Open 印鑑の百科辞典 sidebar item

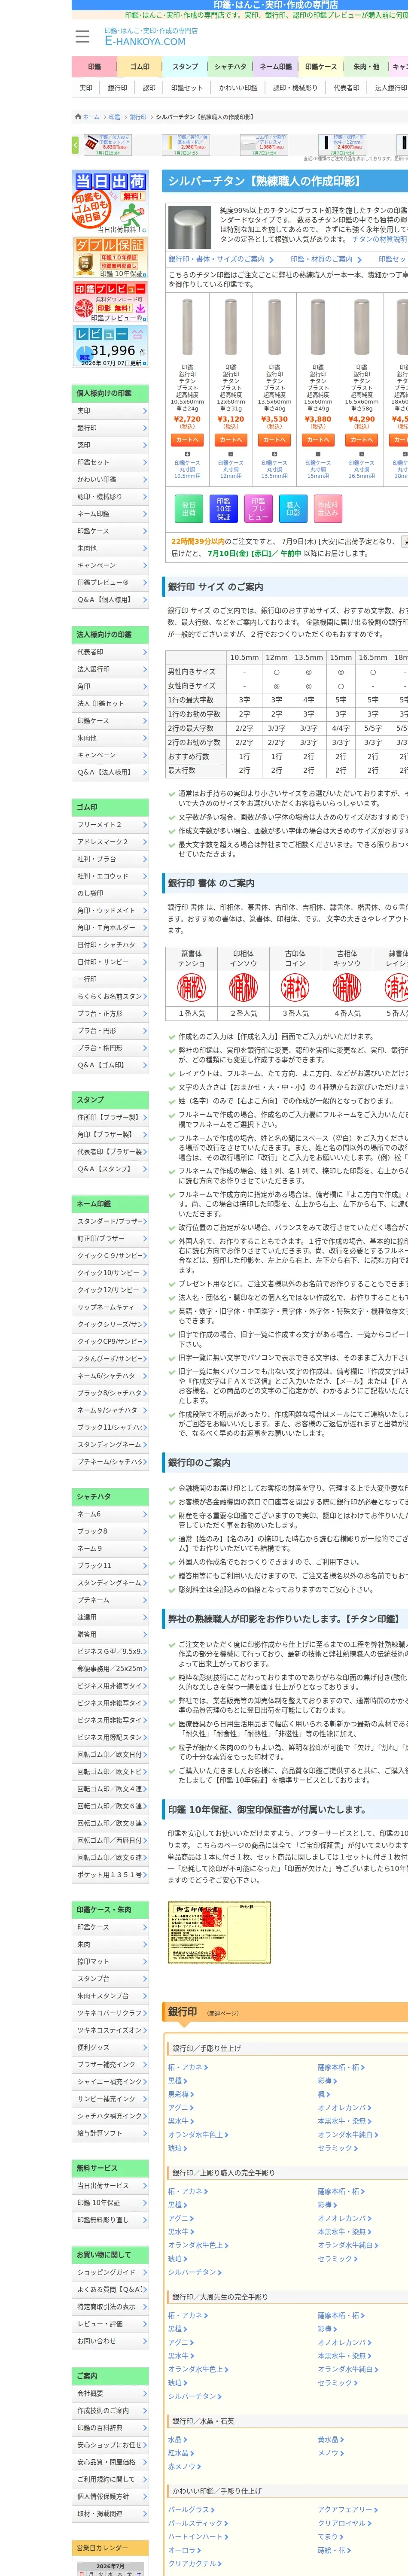[110, 2428]
